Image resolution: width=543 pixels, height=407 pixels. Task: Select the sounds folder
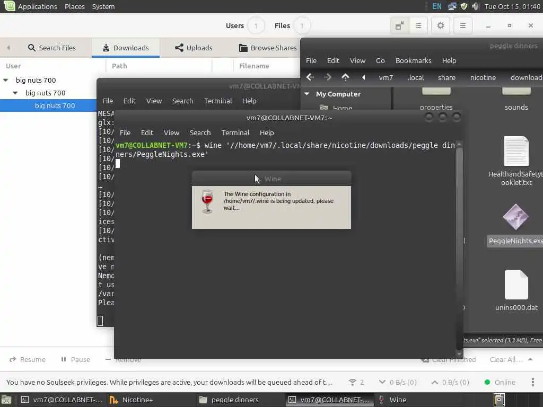pos(516,100)
